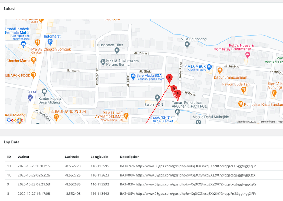Click the Taman Pendidikan Al-Qur'an school icon
This screenshot has width=283, height=201.
(178, 112)
